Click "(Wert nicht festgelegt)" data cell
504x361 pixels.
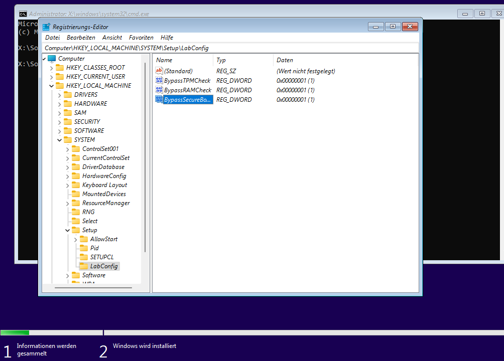[306, 71]
